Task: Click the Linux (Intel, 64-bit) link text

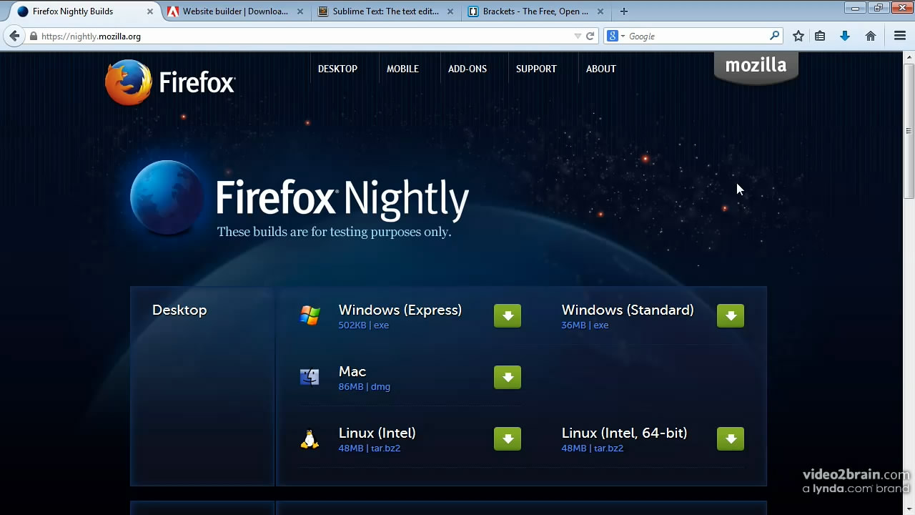Action: click(624, 433)
